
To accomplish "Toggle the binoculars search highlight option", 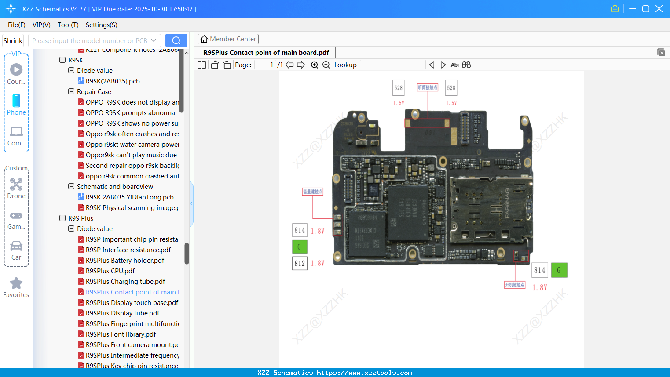I will [466, 65].
